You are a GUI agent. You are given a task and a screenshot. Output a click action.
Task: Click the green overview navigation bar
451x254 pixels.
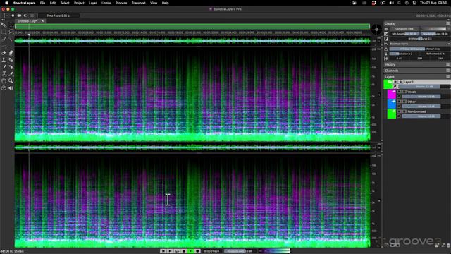pyautogui.click(x=192, y=27)
